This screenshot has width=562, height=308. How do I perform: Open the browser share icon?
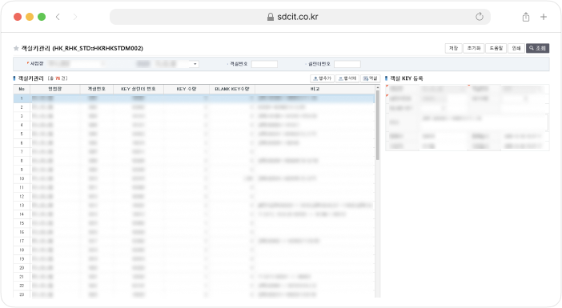pyautogui.click(x=526, y=17)
